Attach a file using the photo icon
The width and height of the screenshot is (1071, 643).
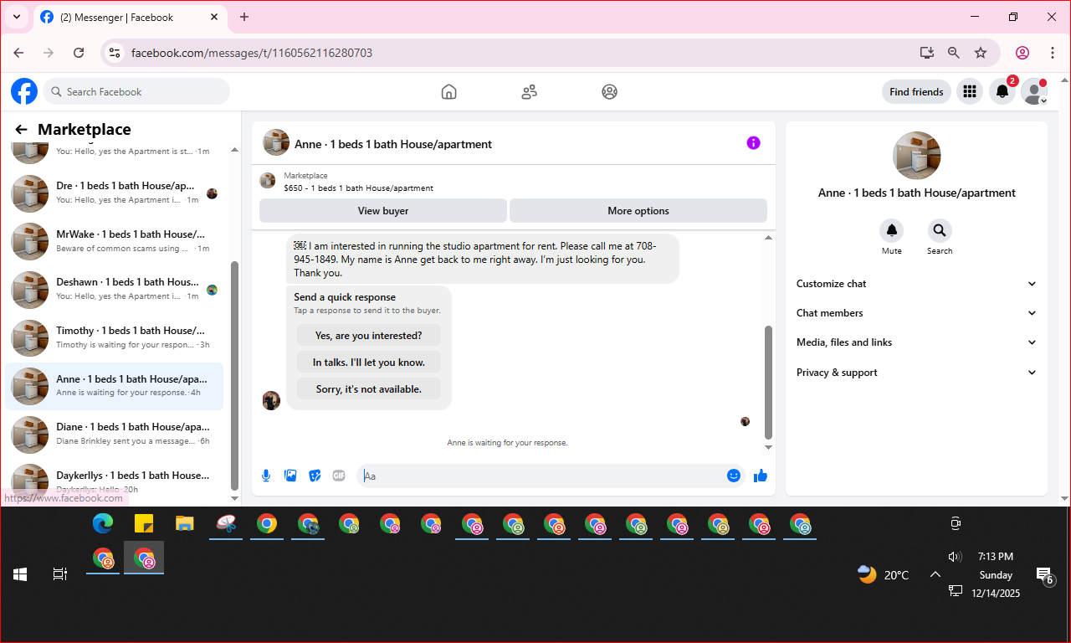[290, 476]
